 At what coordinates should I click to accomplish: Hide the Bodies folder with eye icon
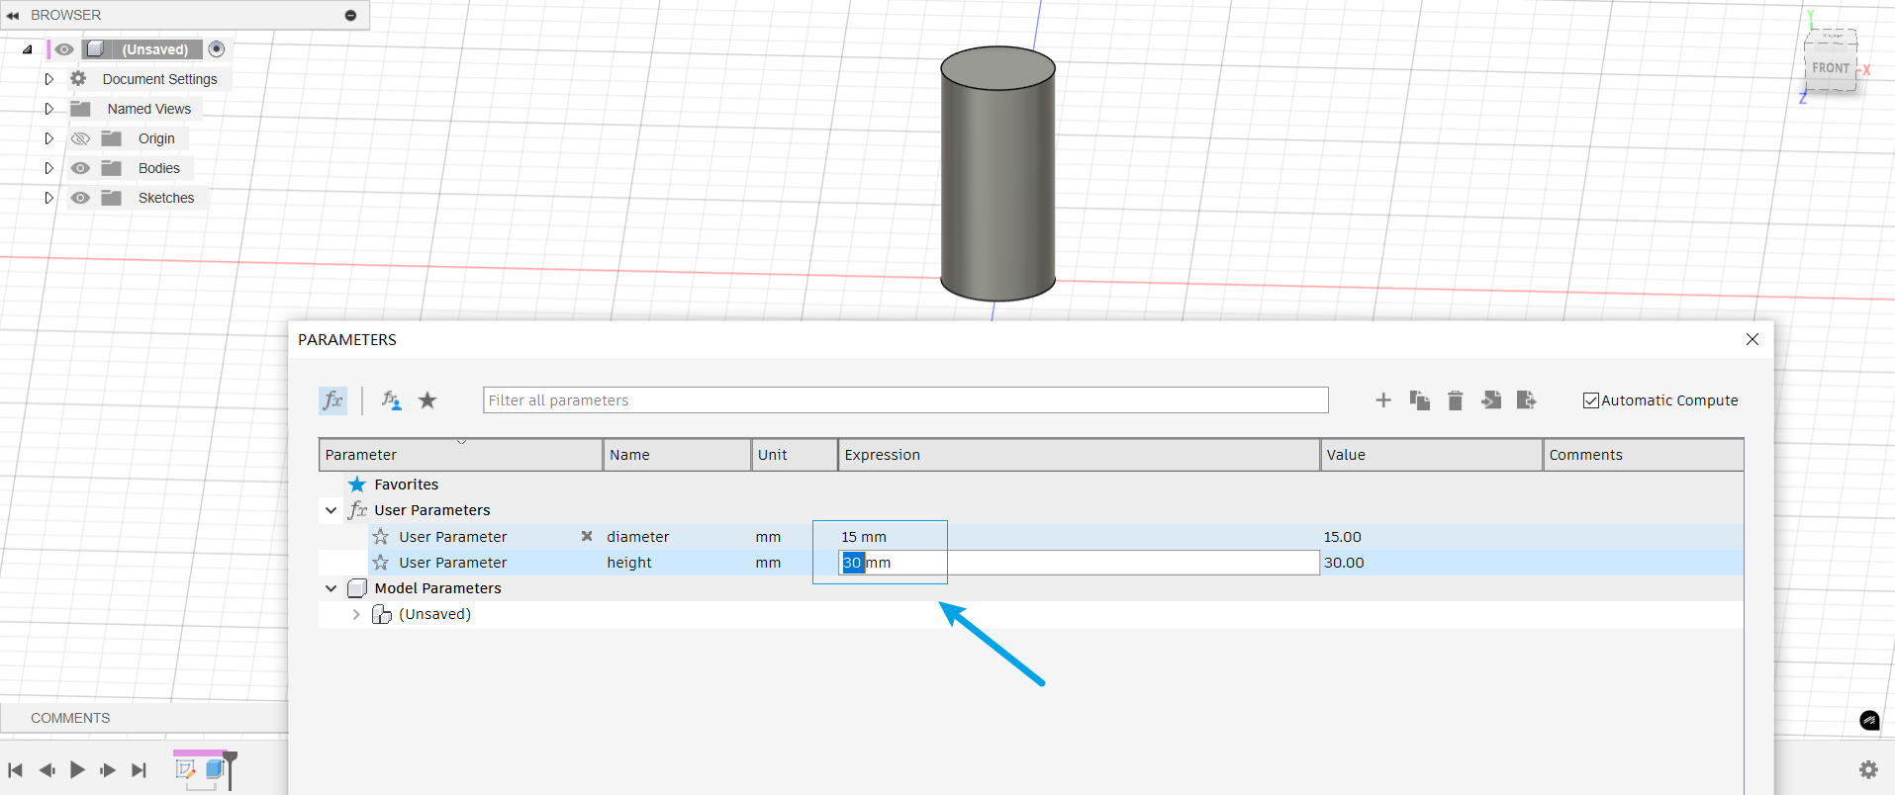coord(80,168)
